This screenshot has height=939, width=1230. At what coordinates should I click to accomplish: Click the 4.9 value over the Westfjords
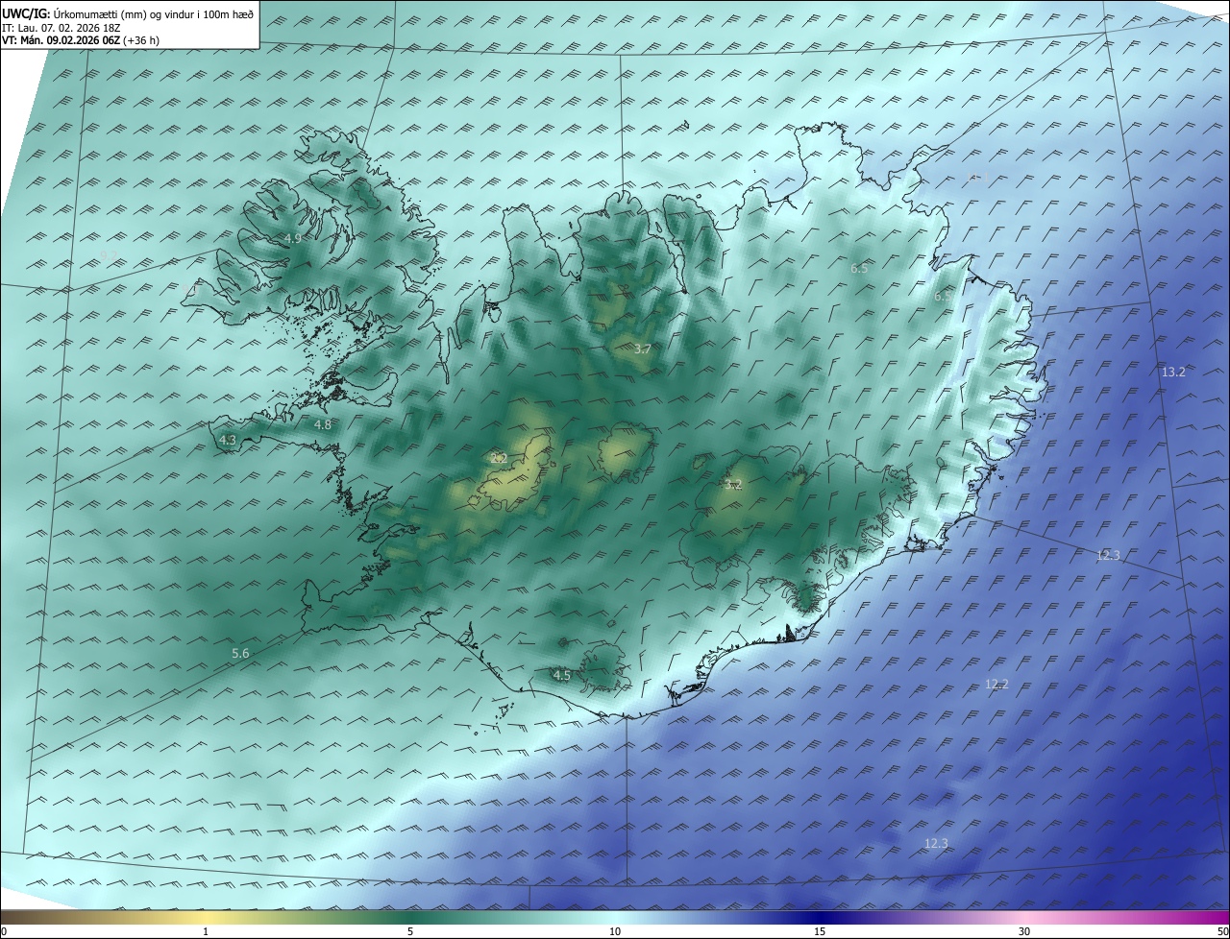click(x=293, y=238)
